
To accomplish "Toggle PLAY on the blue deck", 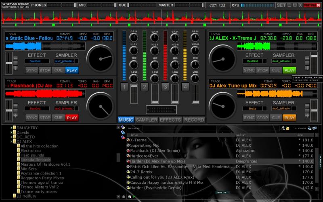I will [x=71, y=70].
